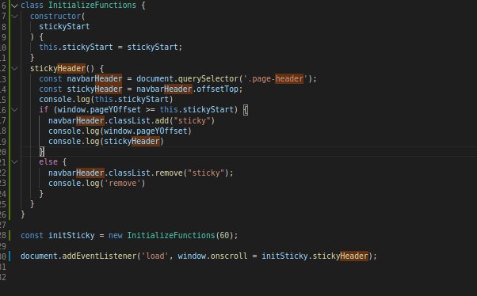The height and width of the screenshot is (296, 477).
Task: Click 'InitializeFunctions' in the class declaration
Action: coord(92,6)
